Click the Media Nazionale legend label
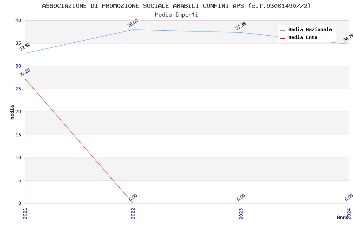This screenshot has width=353, height=228. pos(310,29)
